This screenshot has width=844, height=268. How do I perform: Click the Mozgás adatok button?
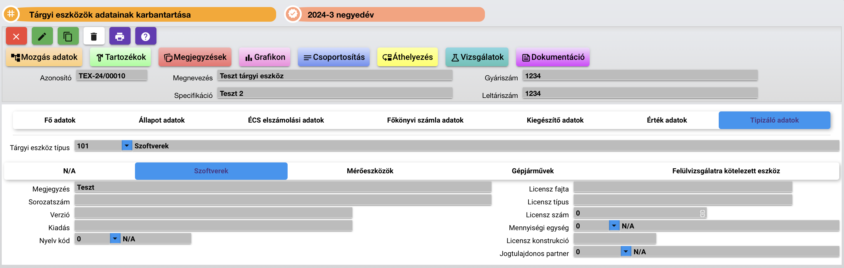(x=44, y=57)
